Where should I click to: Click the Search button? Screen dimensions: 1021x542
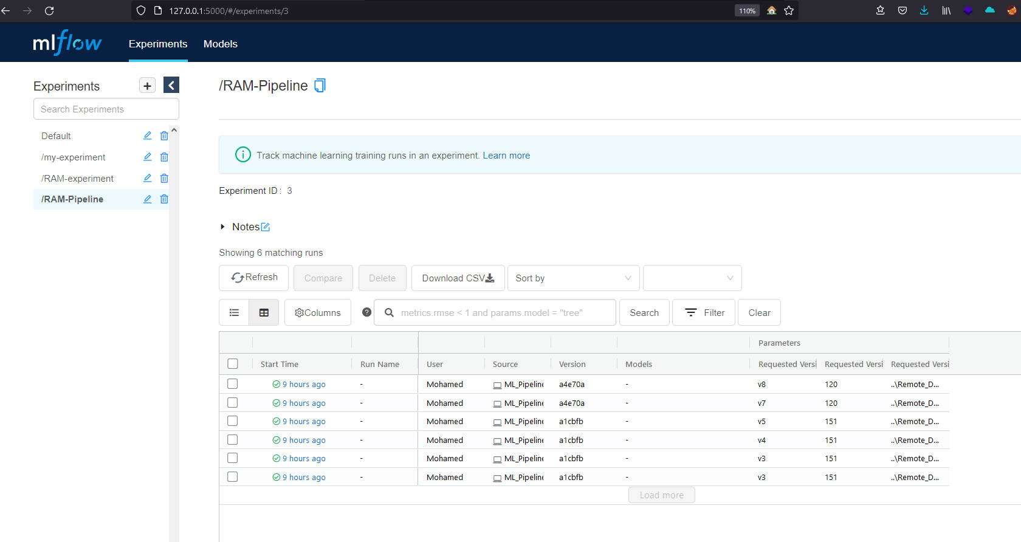[644, 312]
